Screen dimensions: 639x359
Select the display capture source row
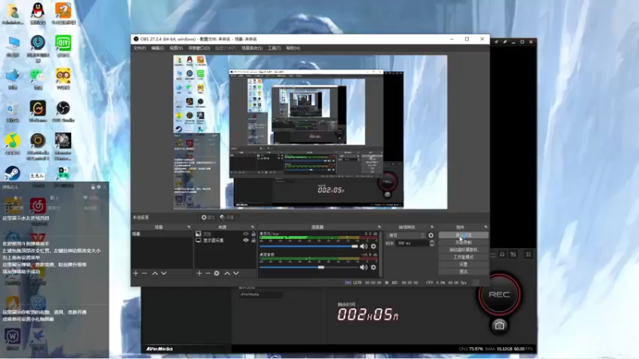[225, 240]
